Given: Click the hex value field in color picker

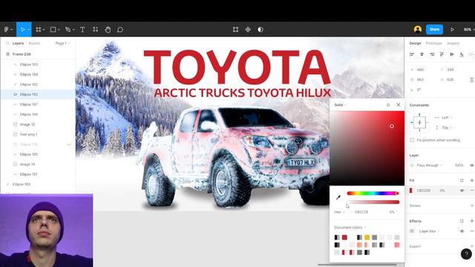Looking at the screenshot, I should tap(361, 212).
